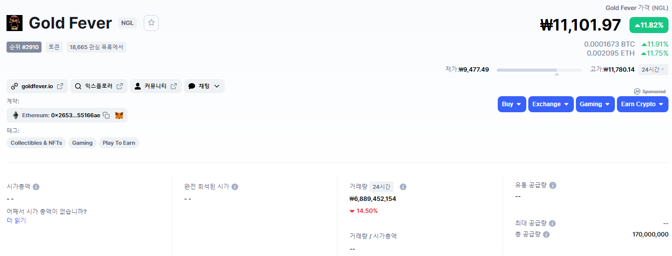Click the 더 읽기 link
Image resolution: width=672 pixels, height=256 pixels.
click(16, 220)
